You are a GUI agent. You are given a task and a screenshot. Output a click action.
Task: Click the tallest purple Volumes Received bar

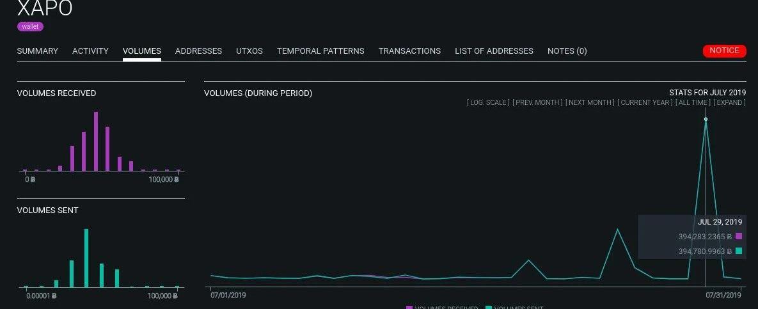[96, 141]
